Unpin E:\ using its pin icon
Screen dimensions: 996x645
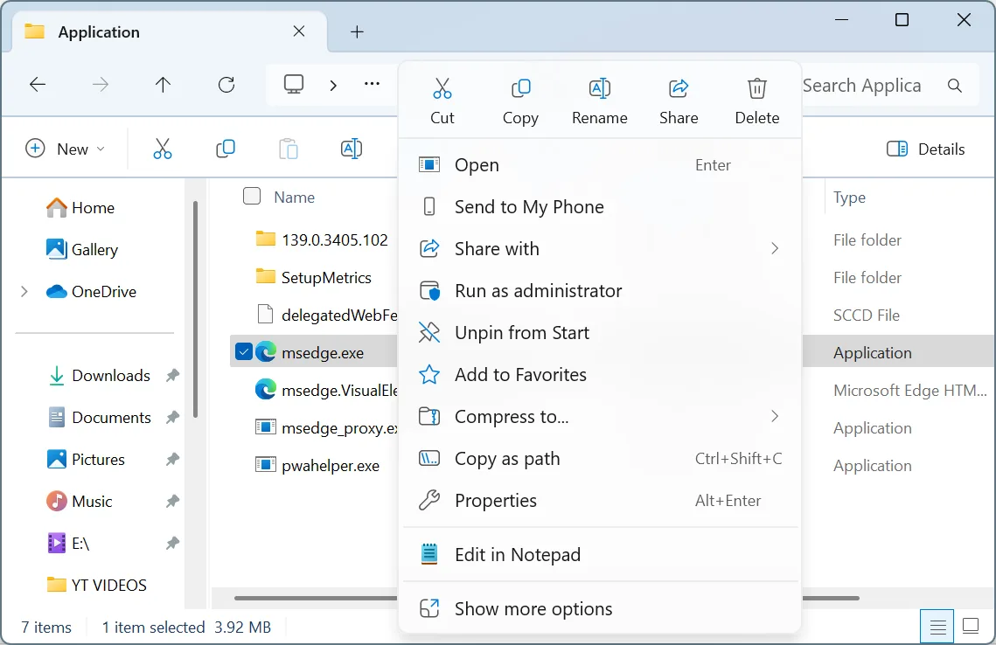(x=172, y=543)
